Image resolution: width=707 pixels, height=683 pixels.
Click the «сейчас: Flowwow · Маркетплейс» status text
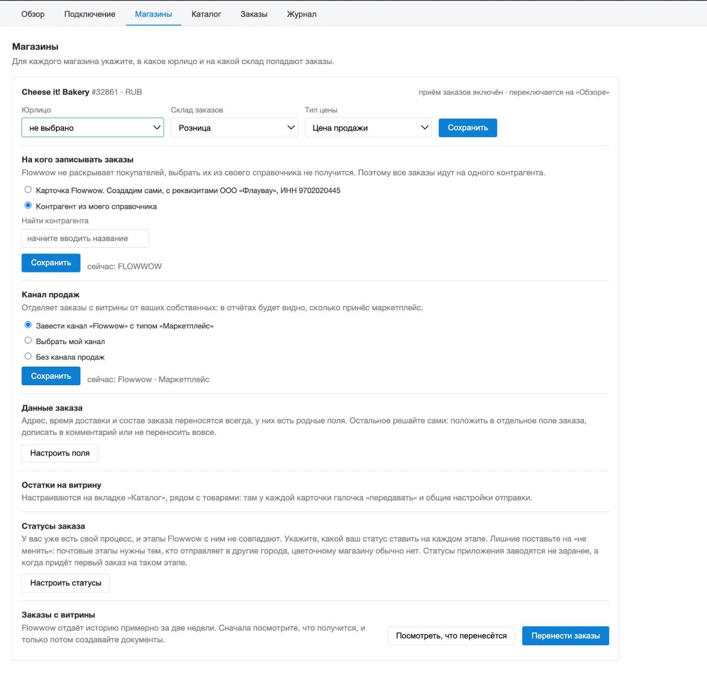(x=148, y=379)
